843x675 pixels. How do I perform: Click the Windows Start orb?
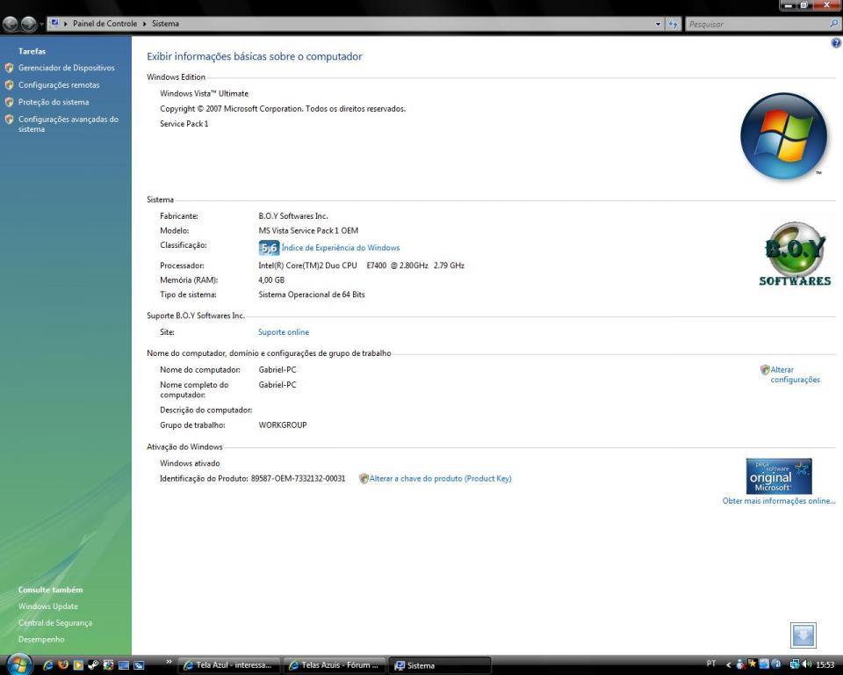[19, 664]
